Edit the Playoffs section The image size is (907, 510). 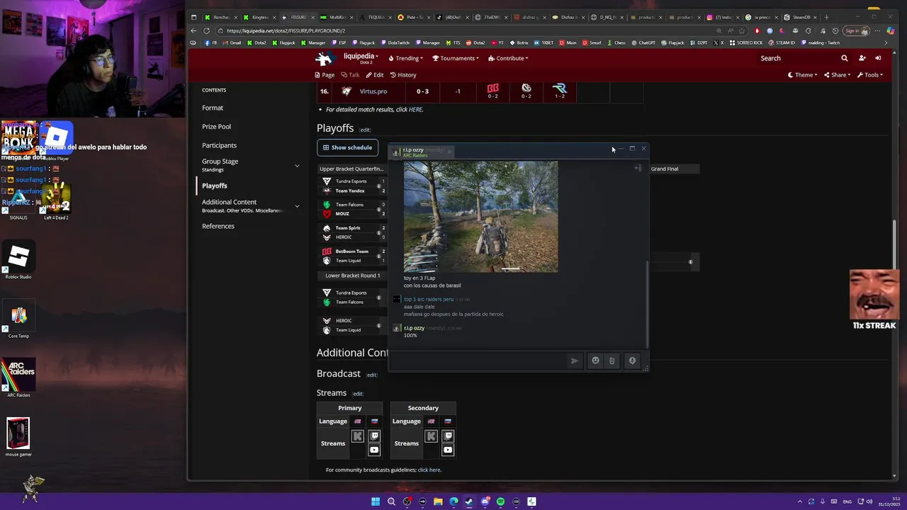pyautogui.click(x=365, y=130)
